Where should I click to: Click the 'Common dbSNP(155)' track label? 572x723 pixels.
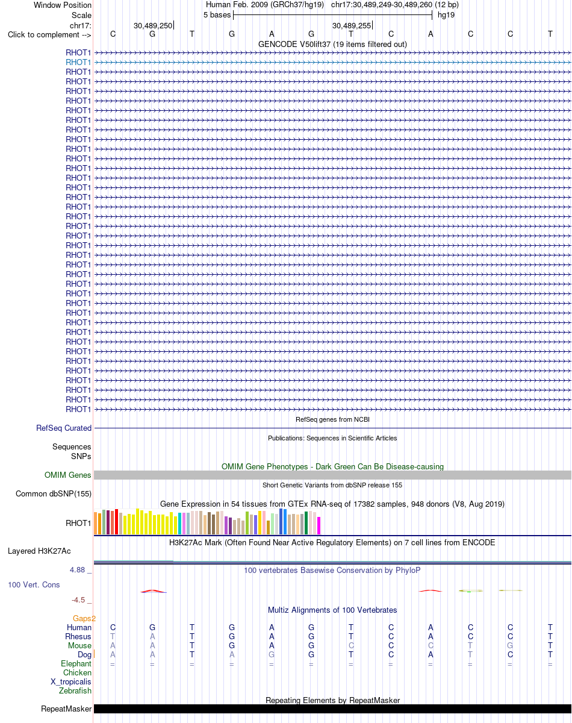point(54,494)
